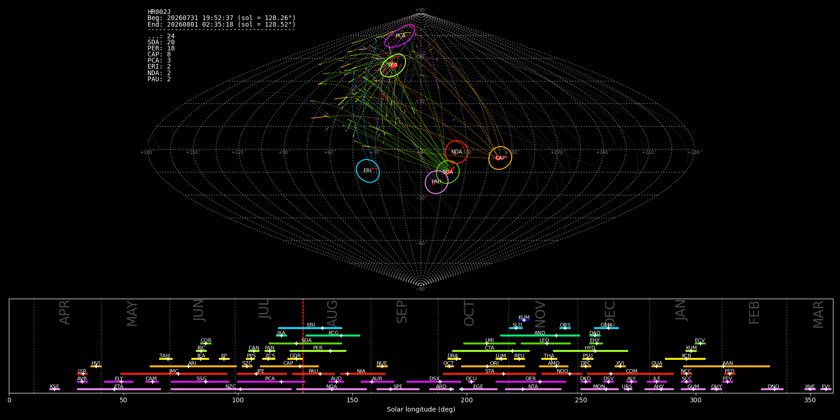
Task: Select the LEO shower bar
Action: [x=546, y=343]
